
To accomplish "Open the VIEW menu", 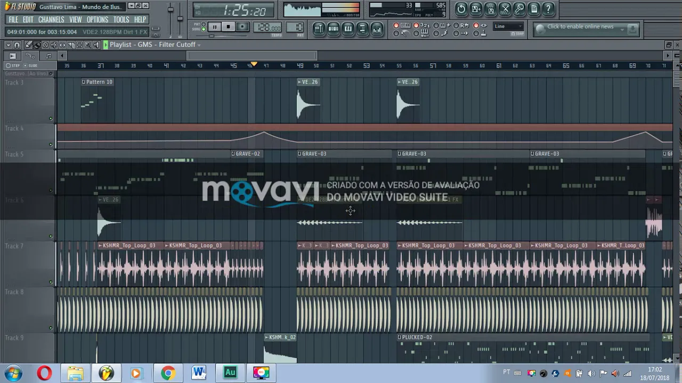I will [76, 20].
